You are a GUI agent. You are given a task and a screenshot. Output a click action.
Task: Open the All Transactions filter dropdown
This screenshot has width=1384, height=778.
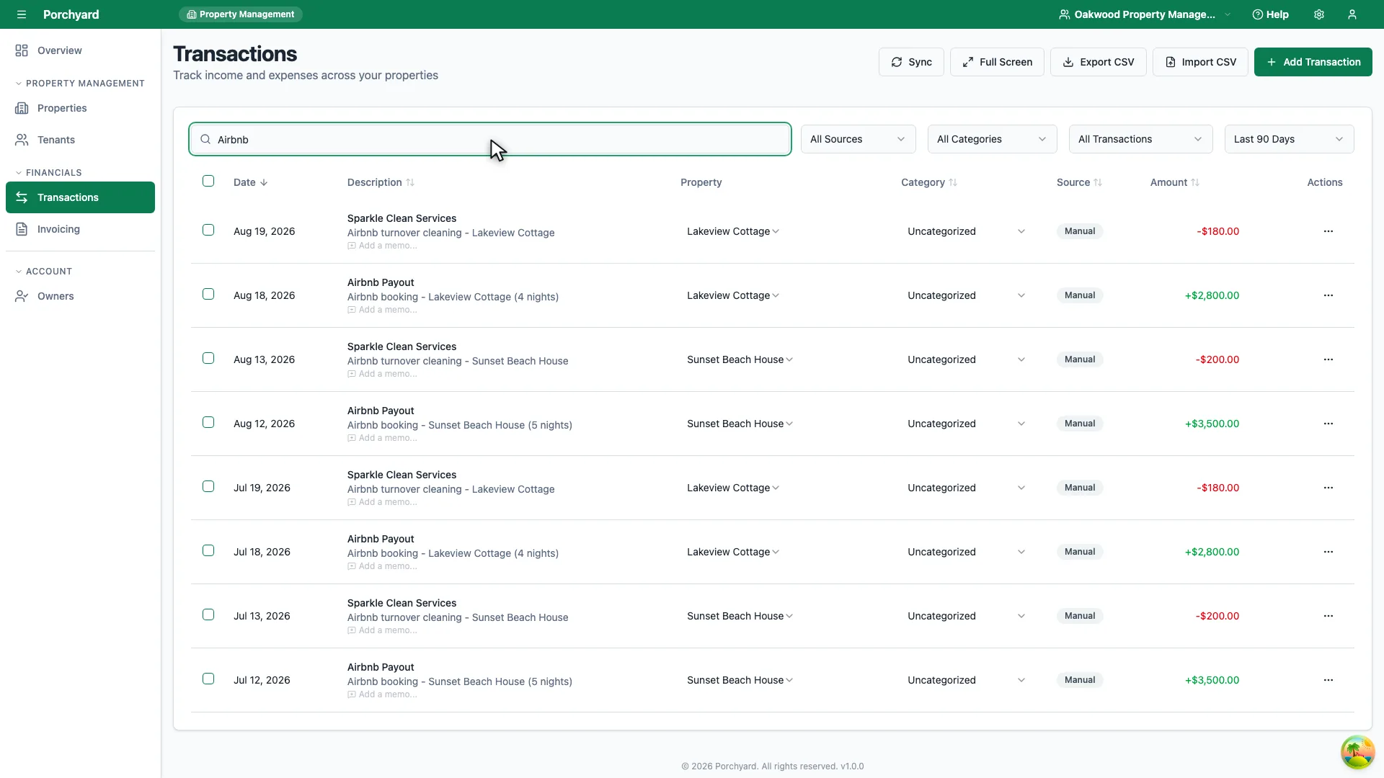coord(1140,139)
